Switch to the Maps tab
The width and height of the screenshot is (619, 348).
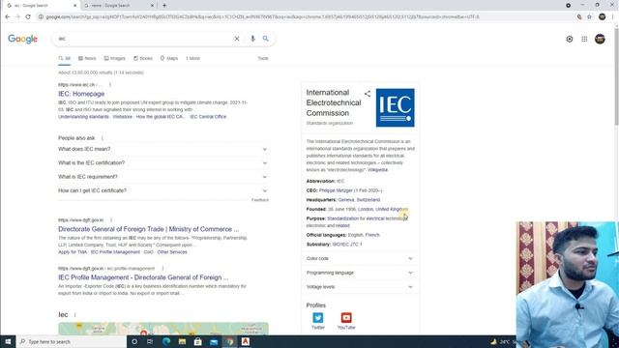pyautogui.click(x=169, y=58)
